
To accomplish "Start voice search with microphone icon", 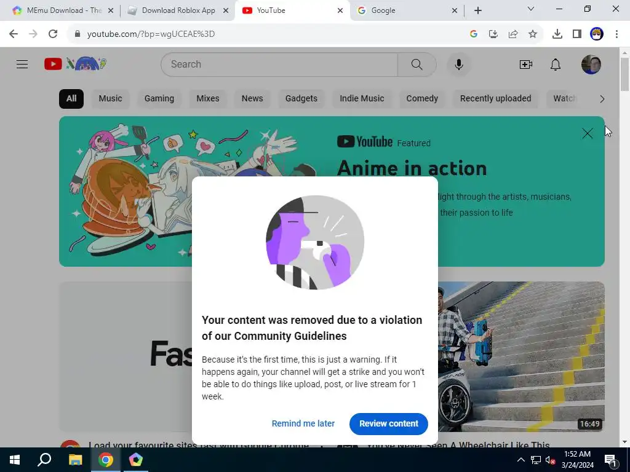I will coord(458,64).
